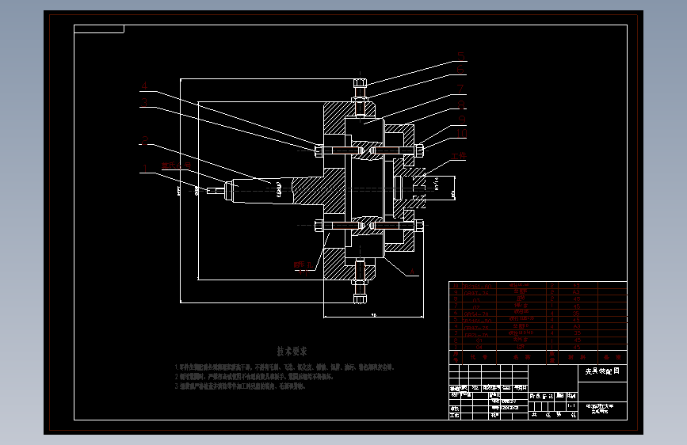This screenshot has width=687, height=445.
Task: Select callout number 3 in the drawing
Action: [x=144, y=102]
